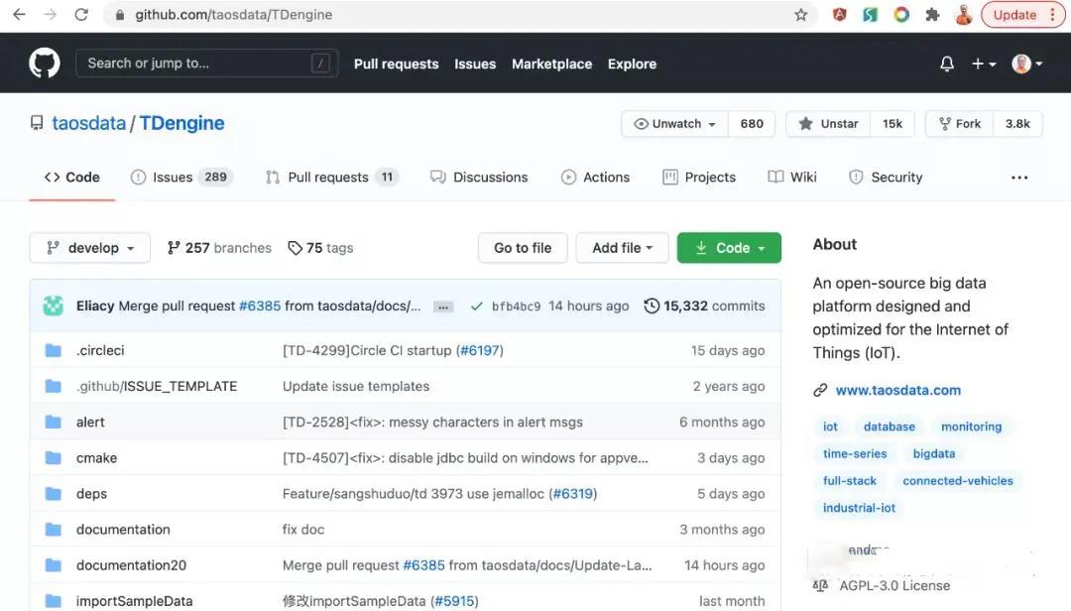This screenshot has width=1071, height=611.
Task: Click the colorful circle extension icon
Action: point(901,14)
